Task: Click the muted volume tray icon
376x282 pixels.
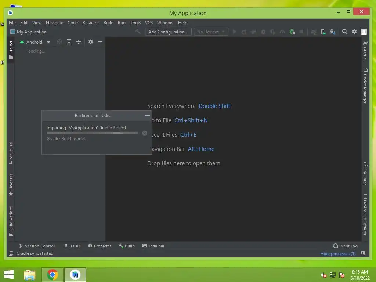Action: coord(324,275)
